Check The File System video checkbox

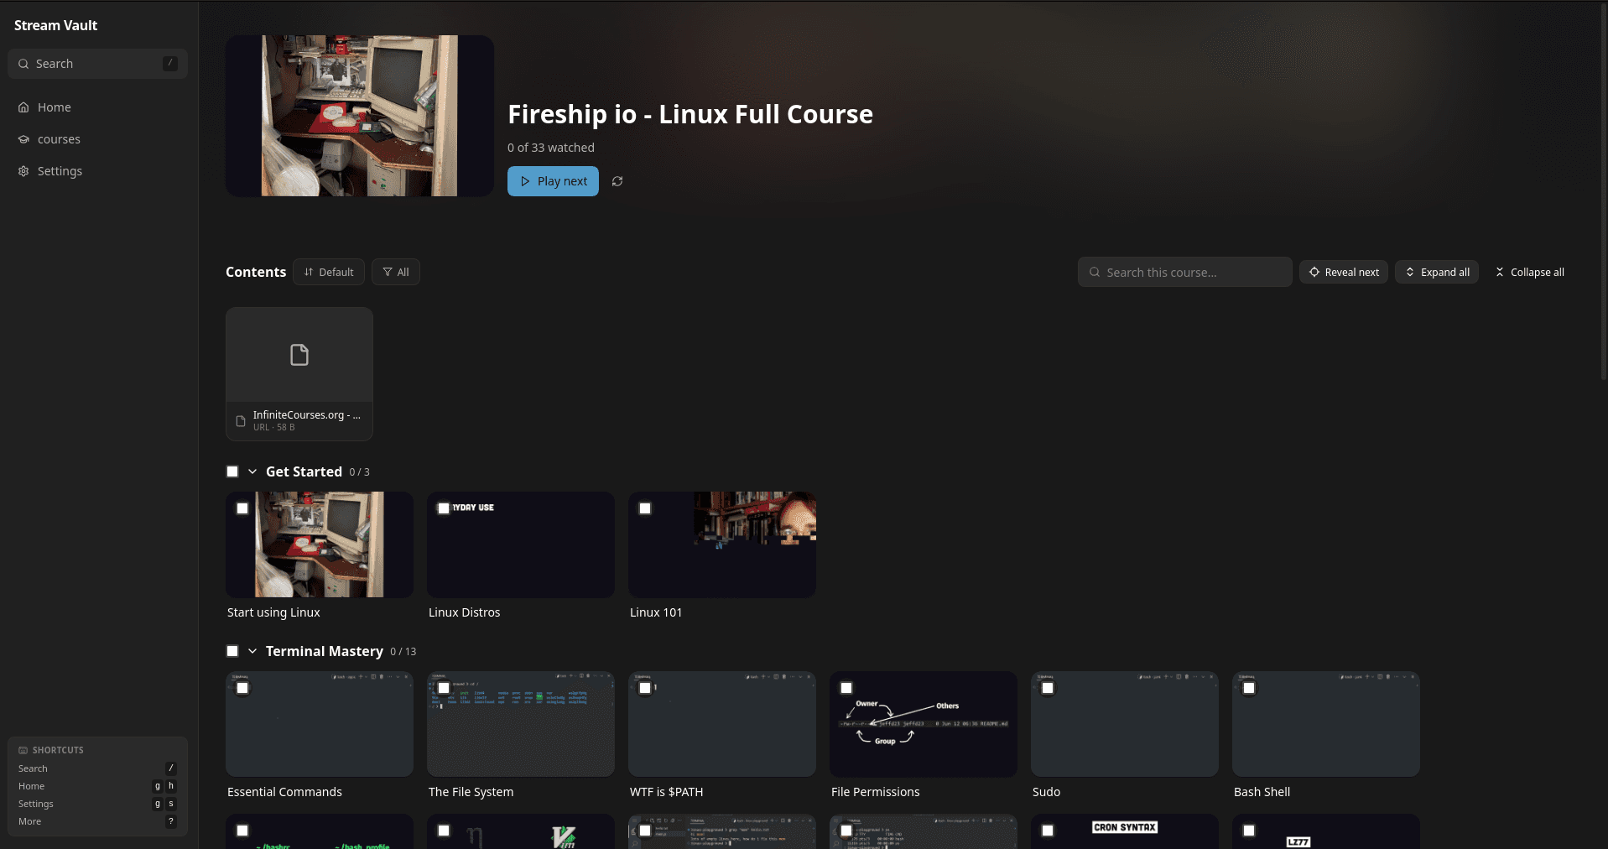click(x=444, y=688)
